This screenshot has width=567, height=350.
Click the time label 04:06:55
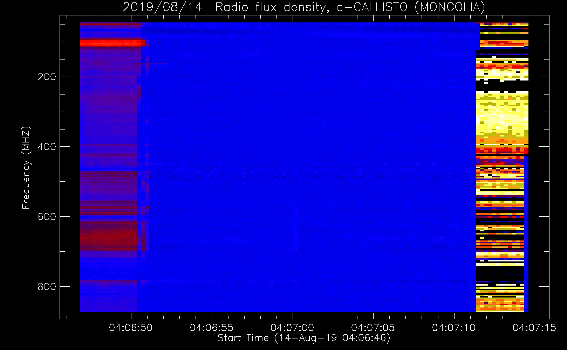pyautogui.click(x=211, y=328)
